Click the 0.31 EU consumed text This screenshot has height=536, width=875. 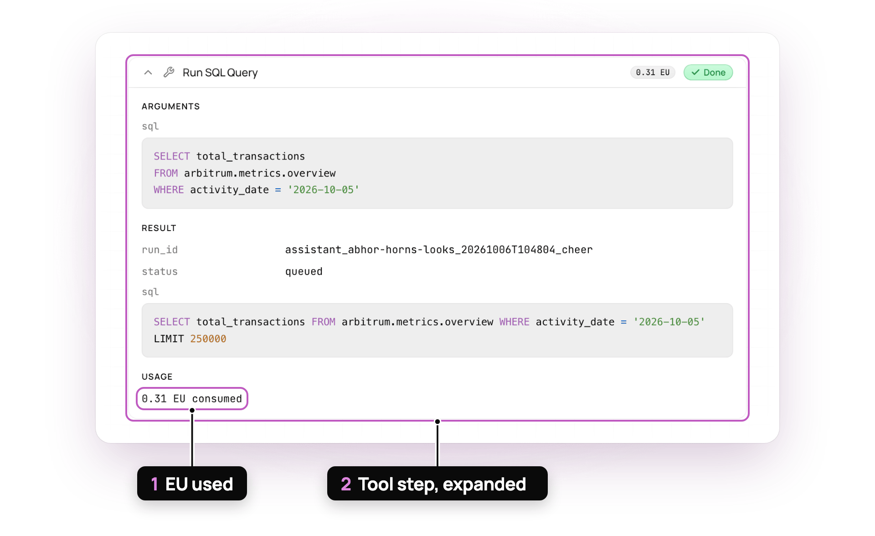coord(192,399)
